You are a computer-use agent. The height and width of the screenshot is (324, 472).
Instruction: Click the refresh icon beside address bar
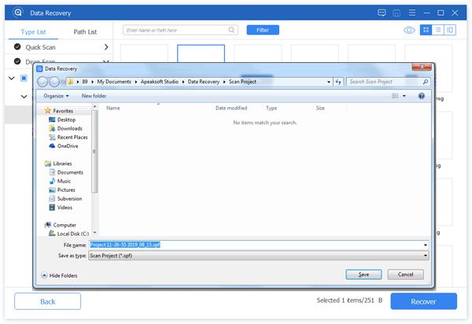338,82
